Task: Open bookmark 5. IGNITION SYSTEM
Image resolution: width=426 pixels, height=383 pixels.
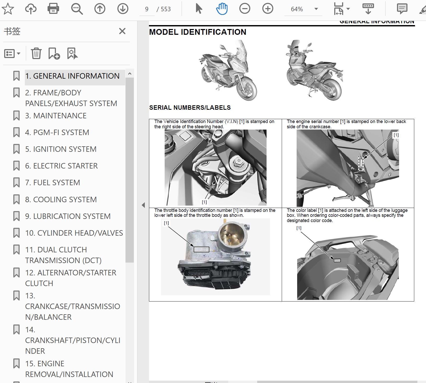Action: 61,149
